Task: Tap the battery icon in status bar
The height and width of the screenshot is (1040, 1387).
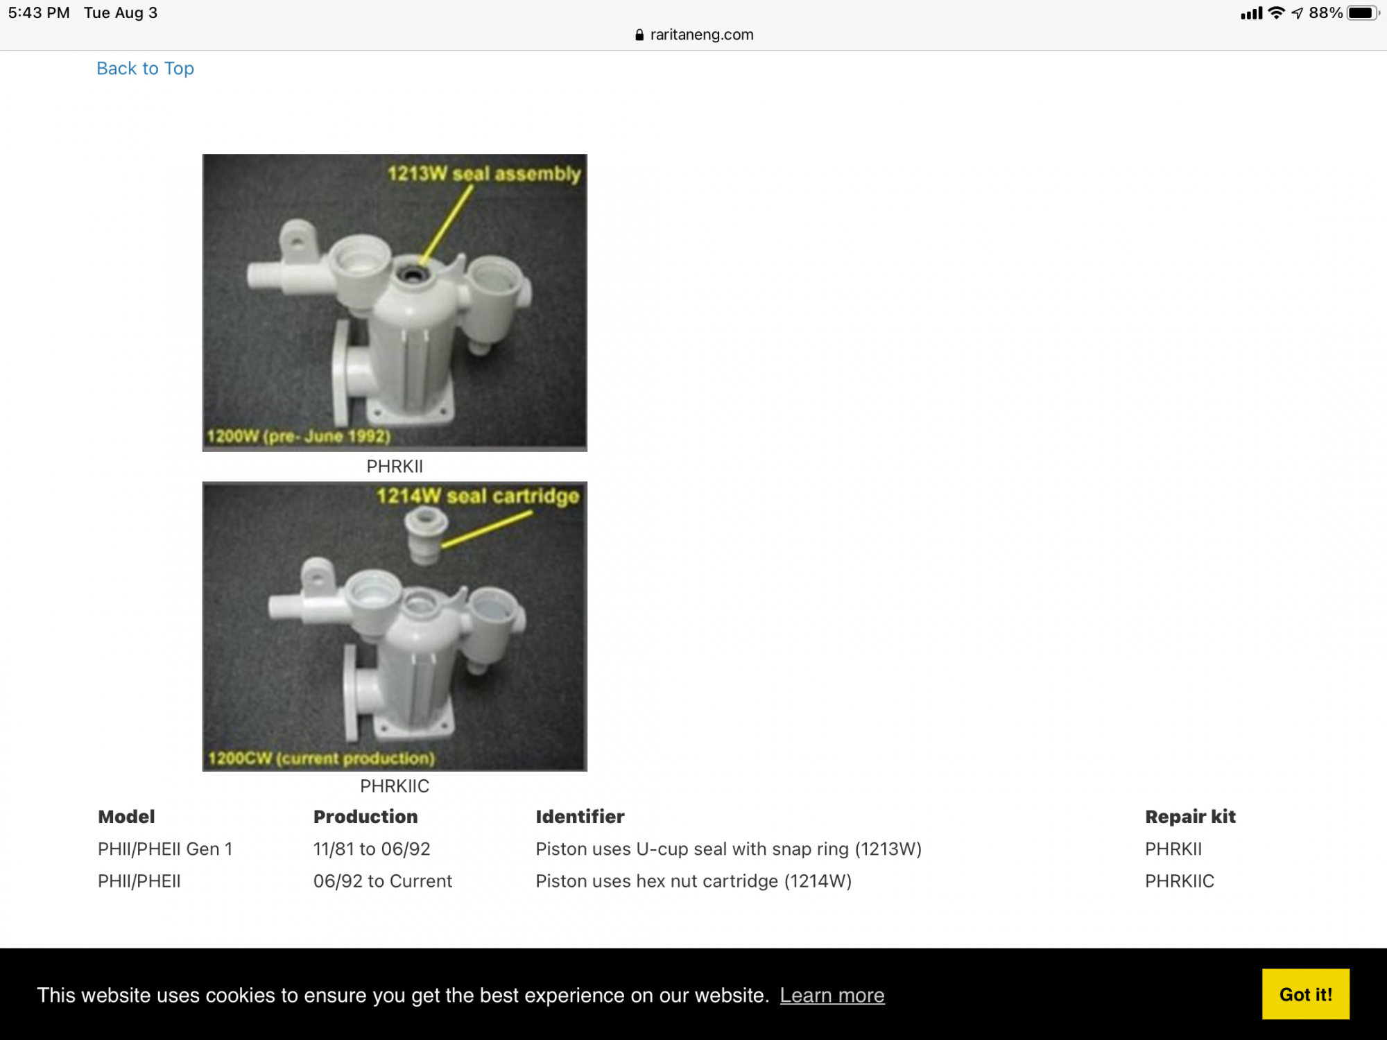Action: tap(1362, 13)
